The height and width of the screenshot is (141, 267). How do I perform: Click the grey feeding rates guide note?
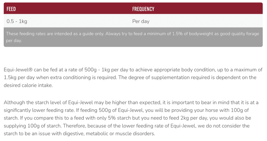click(x=133, y=37)
